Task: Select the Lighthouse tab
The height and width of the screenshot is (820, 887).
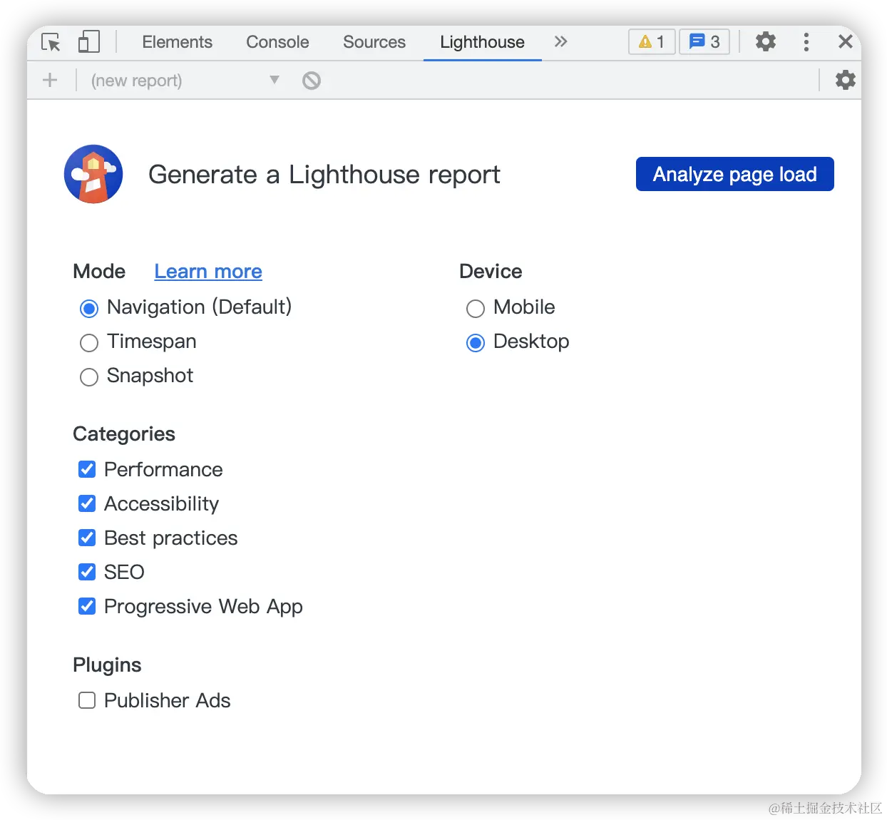Action: (482, 42)
